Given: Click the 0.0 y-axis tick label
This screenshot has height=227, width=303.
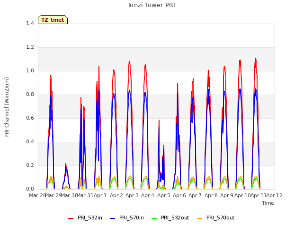Looking at the screenshot, I should (x=30, y=189).
